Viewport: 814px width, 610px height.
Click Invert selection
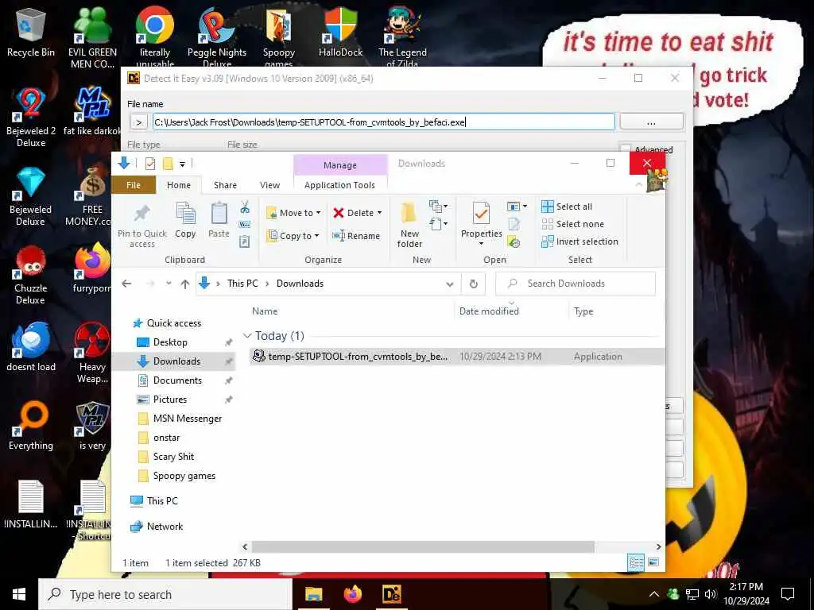(579, 241)
